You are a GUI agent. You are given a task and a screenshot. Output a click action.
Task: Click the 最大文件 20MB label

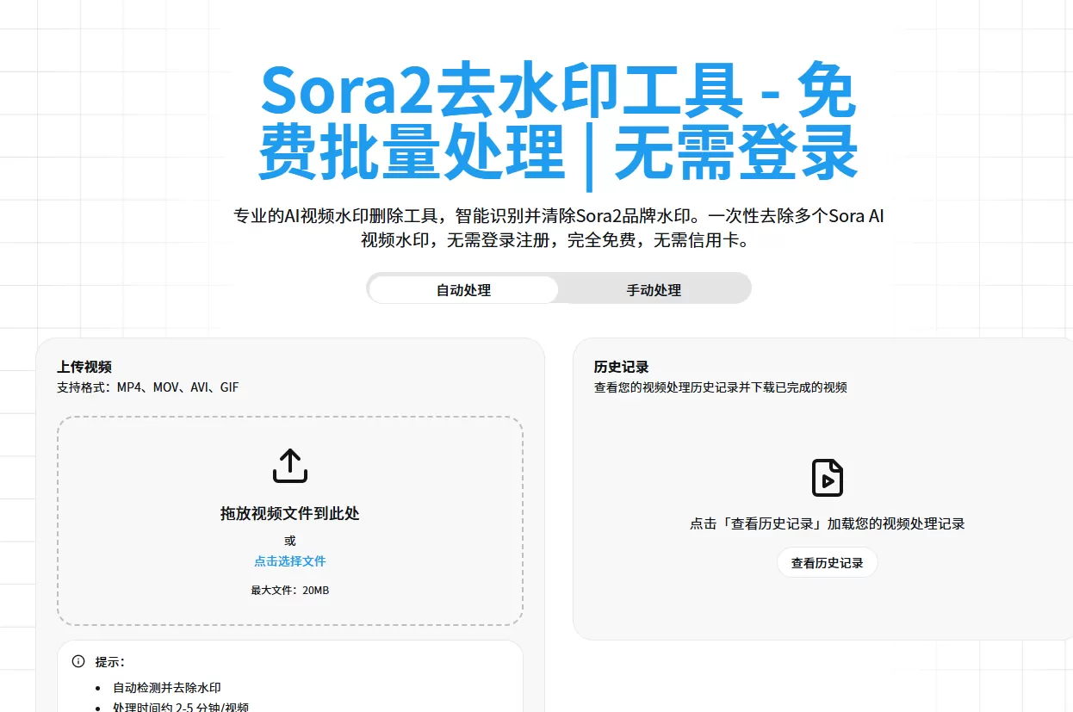tap(289, 590)
